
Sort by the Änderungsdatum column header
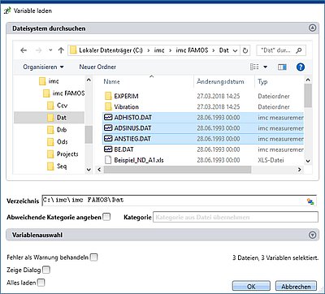coord(220,81)
